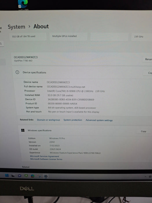Image resolution: width=152 pixels, height=203 pixels.
Task: Open the green monitor app on taskbar
Action: point(26,176)
